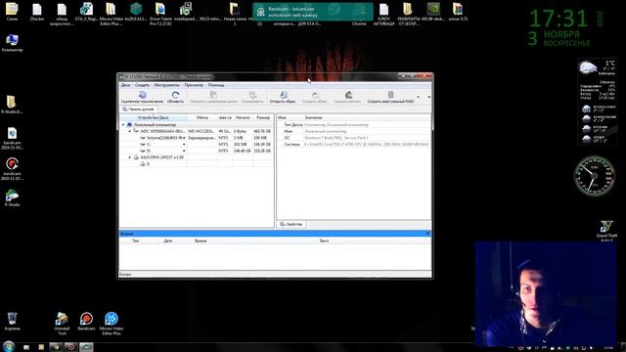Click the Type column in the log
The height and width of the screenshot is (352, 626).
point(136,242)
